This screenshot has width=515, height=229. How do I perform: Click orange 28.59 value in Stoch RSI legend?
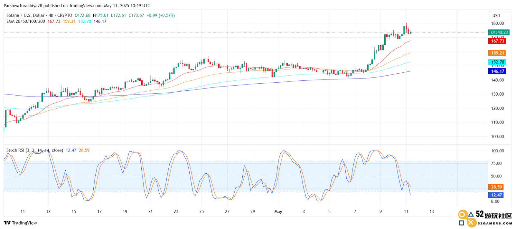click(x=84, y=150)
